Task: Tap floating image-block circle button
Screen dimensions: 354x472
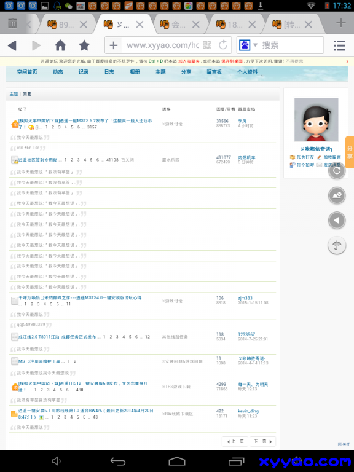Action: point(337,195)
